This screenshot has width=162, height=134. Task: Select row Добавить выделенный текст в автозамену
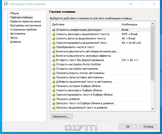pos(100,82)
